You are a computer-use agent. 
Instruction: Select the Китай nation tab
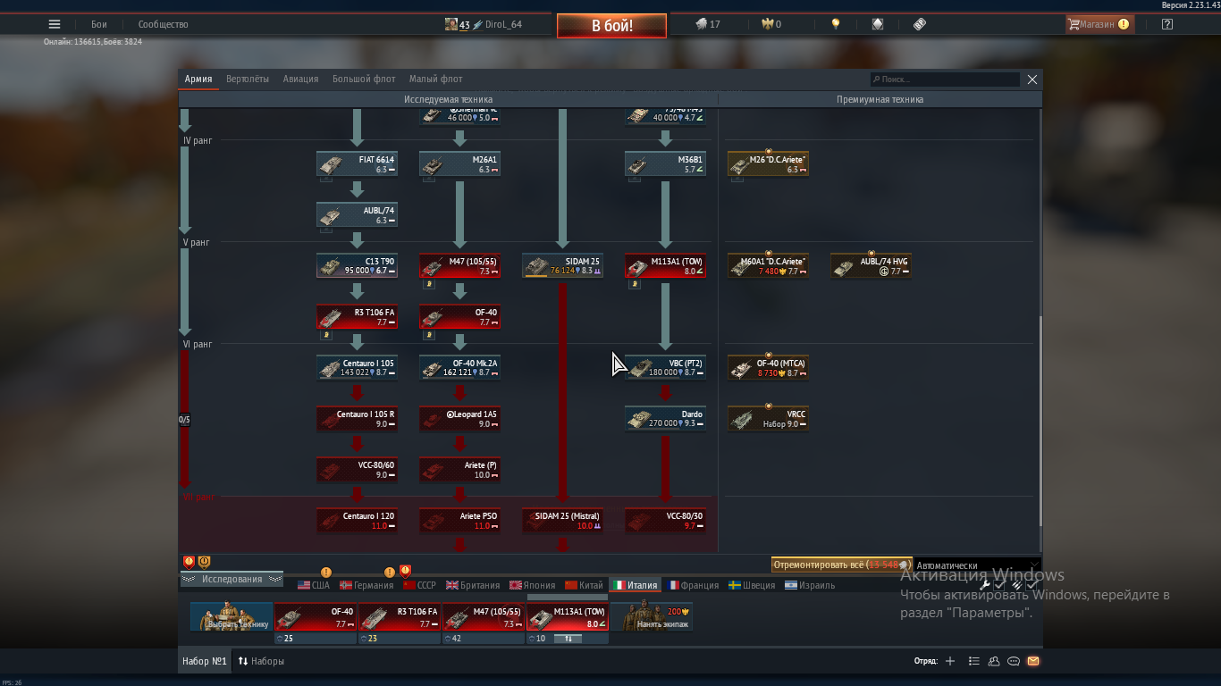(x=585, y=585)
